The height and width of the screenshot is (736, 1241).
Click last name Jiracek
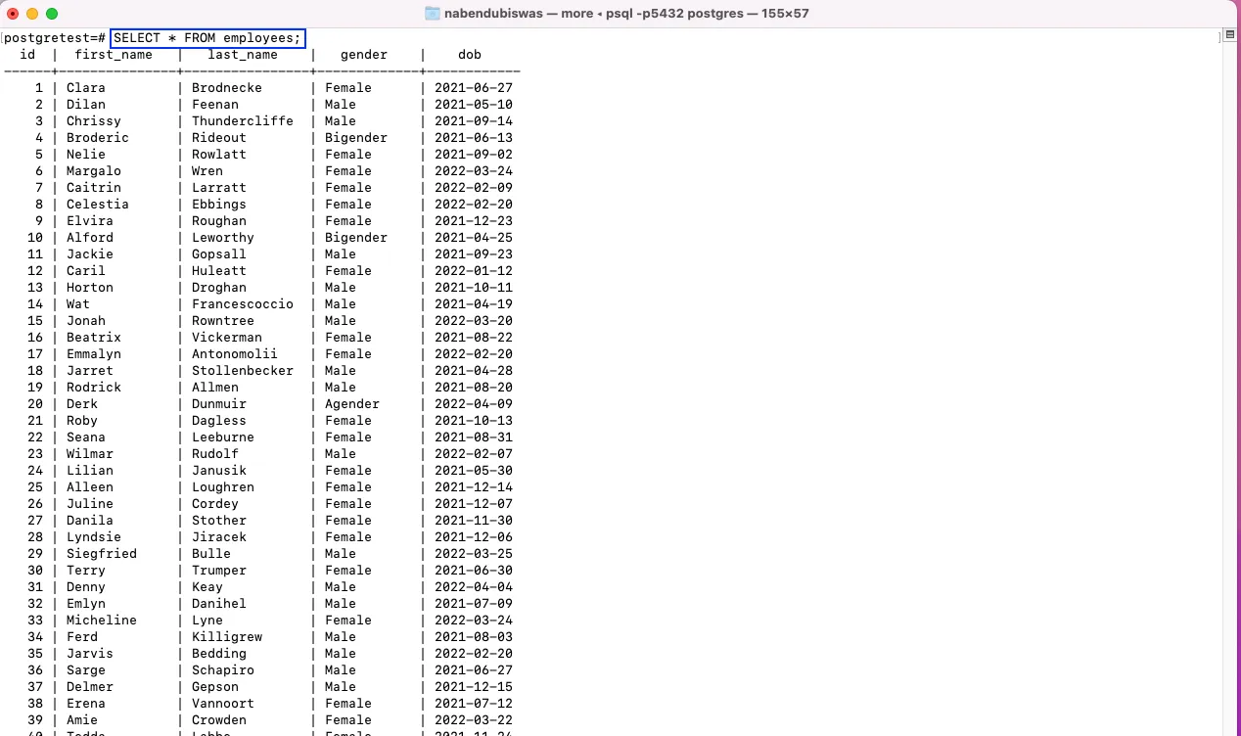[219, 537]
